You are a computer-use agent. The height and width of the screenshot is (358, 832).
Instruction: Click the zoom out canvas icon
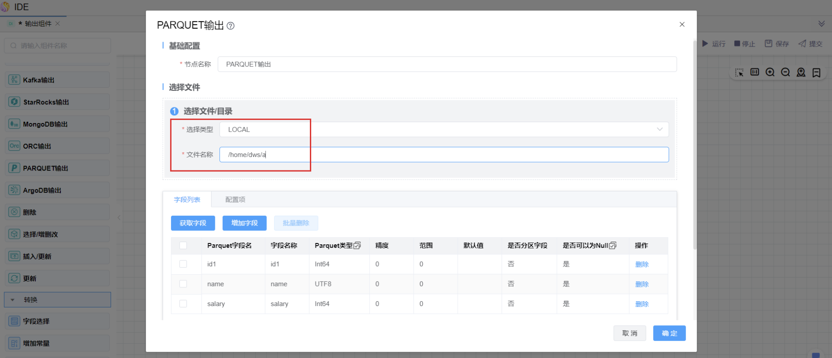coord(785,72)
